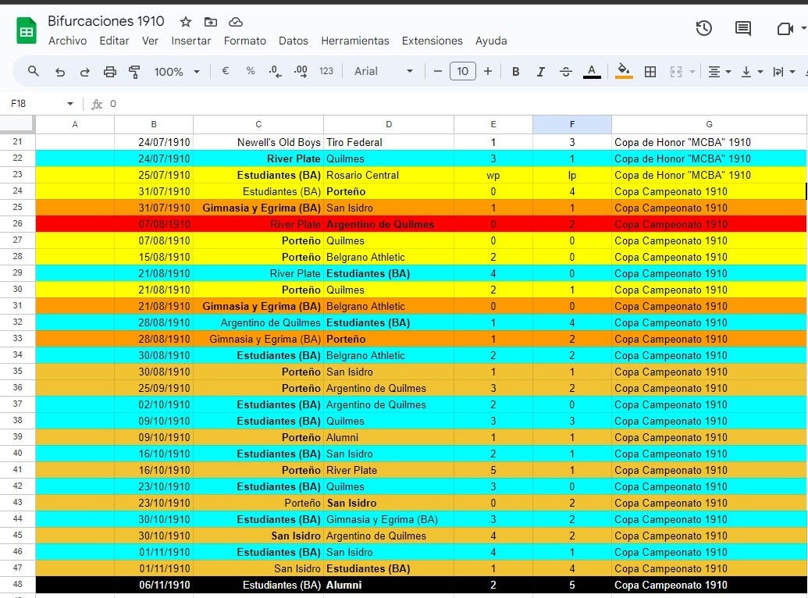Open the Ayuda menu
The width and height of the screenshot is (808, 598).
click(x=491, y=41)
